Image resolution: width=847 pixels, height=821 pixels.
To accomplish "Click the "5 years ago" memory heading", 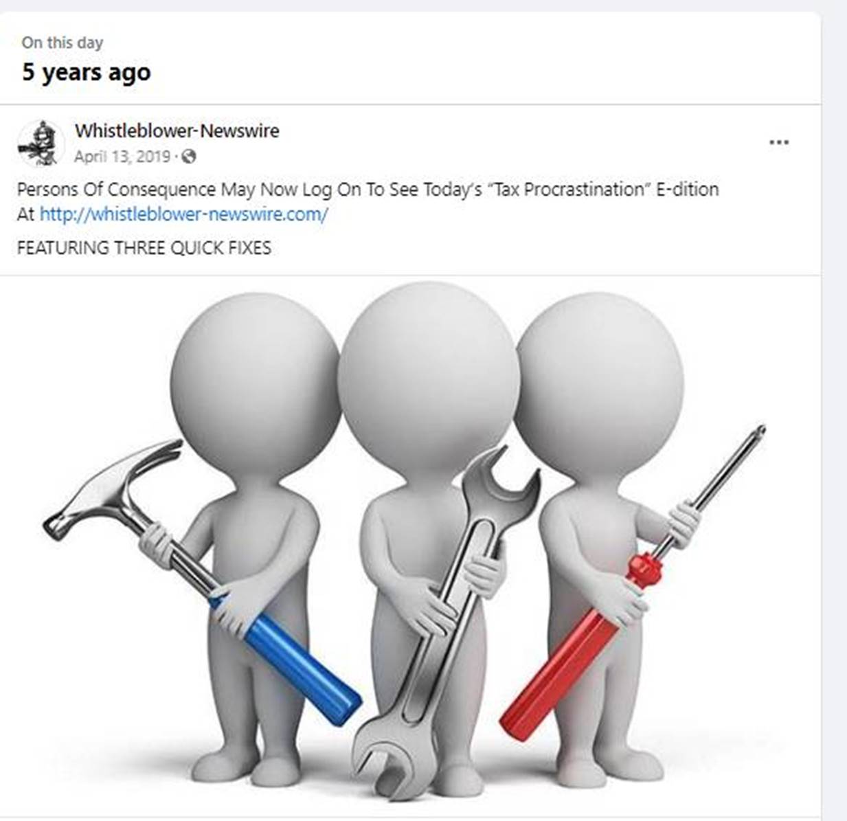I will 86,72.
